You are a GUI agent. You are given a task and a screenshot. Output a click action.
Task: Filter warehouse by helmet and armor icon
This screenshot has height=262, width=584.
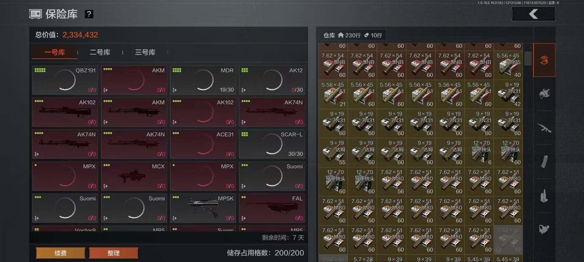[x=544, y=94]
